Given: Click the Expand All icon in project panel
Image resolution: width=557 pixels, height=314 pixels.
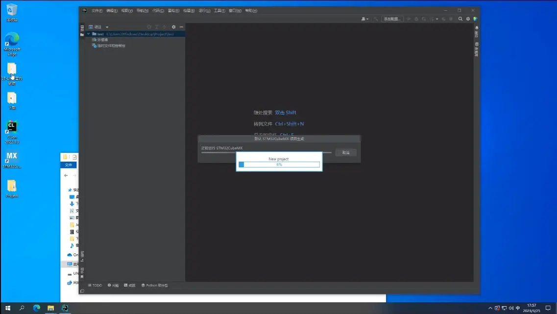Looking at the screenshot, I should pos(157,27).
